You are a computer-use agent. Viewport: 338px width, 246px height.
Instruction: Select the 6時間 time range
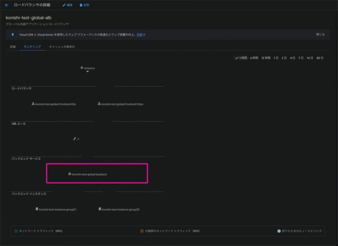click(x=254, y=58)
